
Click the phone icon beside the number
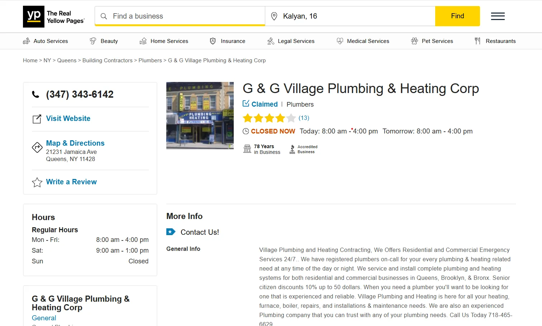tap(35, 94)
